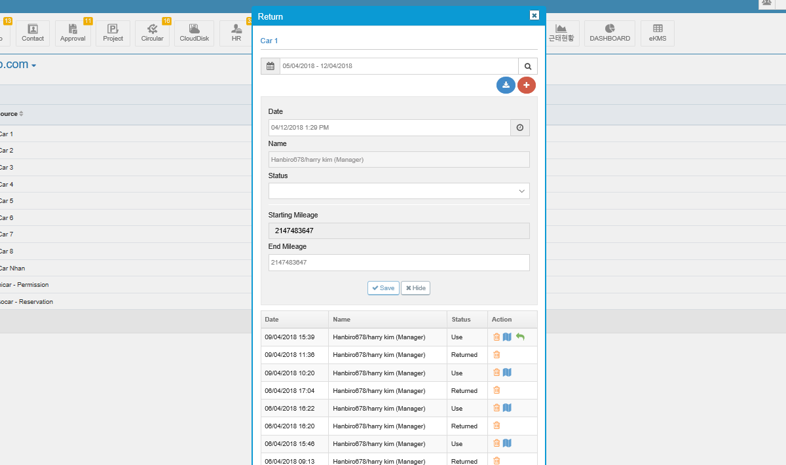Viewport: 786px width, 465px height.
Task: Open map for 09/04/2018 10:20 entry
Action: (x=507, y=373)
